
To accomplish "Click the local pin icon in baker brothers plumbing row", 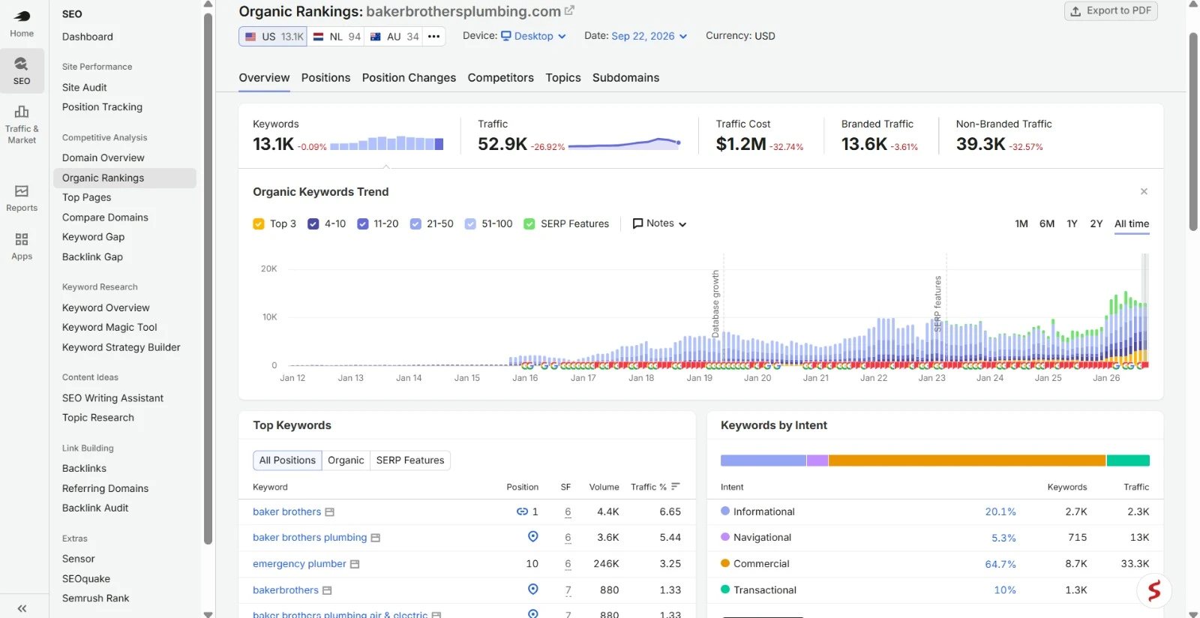I will click(533, 537).
